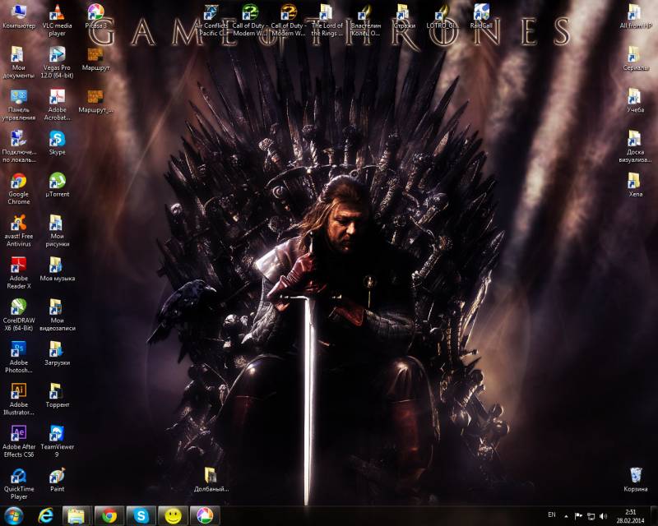Select the CorelDRAW X6 shortcut
The height and width of the screenshot is (526, 658).
pyautogui.click(x=18, y=315)
